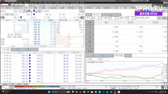
Task: Click the 선 futures row button
Action: click(90, 37)
